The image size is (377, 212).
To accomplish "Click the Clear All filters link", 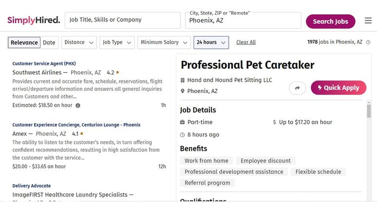I will tap(246, 42).
